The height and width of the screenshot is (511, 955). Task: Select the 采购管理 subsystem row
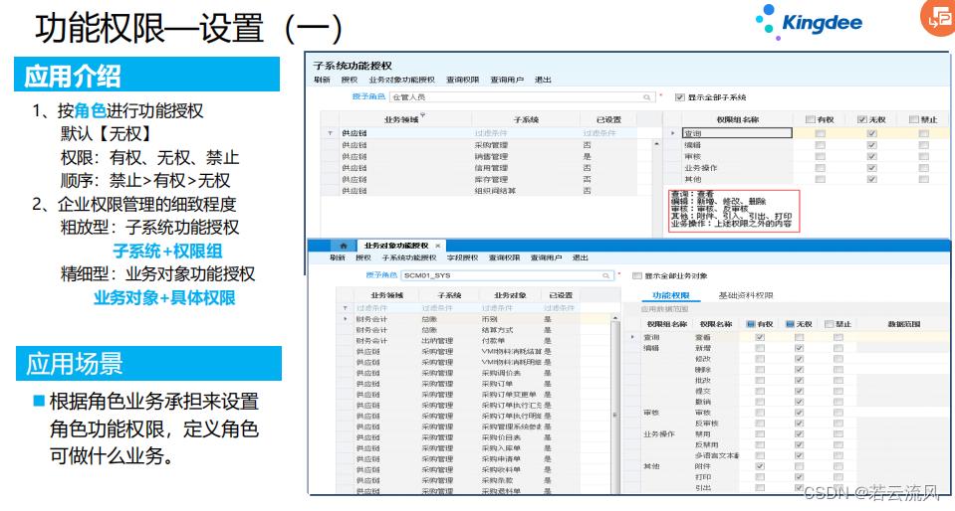pos(479,145)
